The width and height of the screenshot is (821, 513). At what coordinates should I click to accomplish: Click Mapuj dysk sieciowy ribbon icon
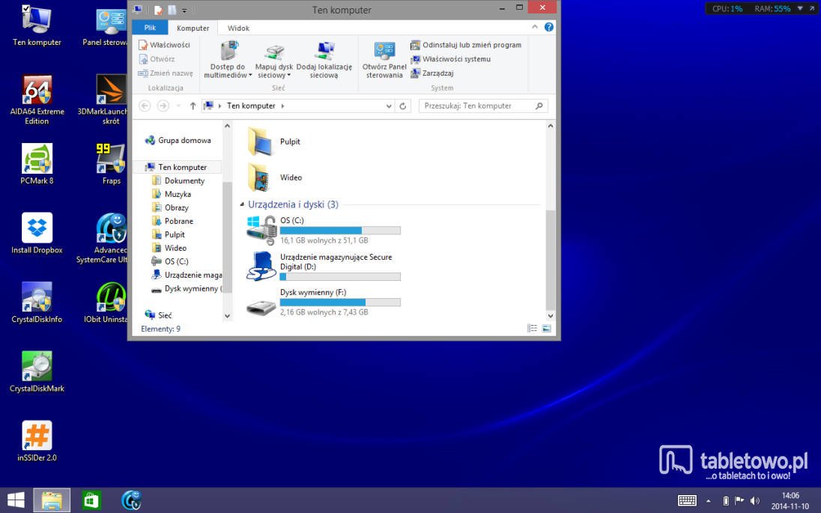click(274, 59)
